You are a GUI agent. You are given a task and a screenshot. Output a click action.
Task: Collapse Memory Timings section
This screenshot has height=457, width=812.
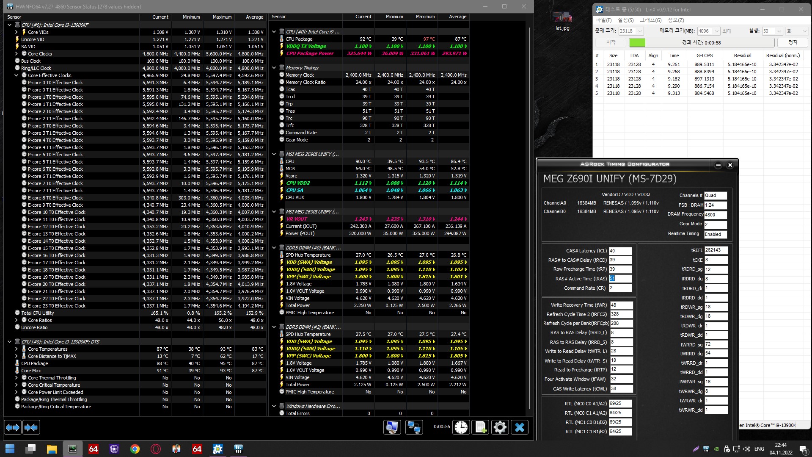[274, 68]
